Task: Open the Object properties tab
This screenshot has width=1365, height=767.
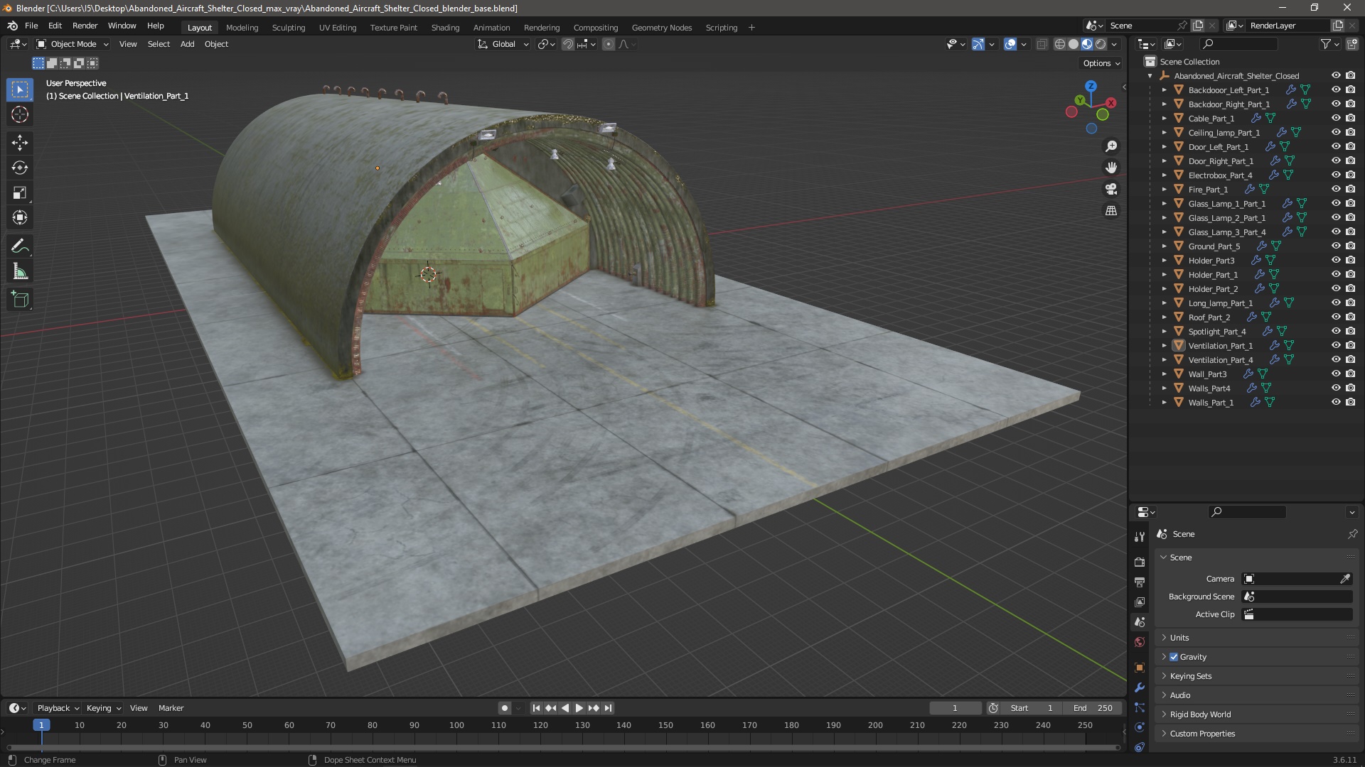Action: click(x=1140, y=668)
